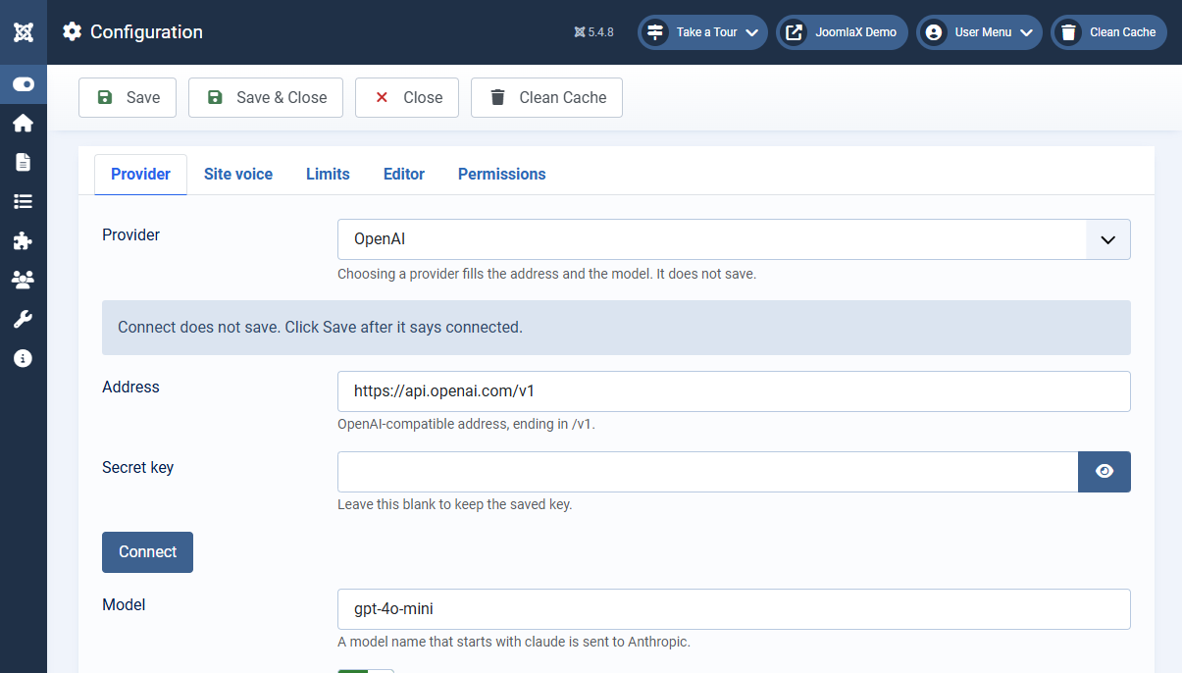Switch to the Permissions tab
1182x673 pixels.
[x=502, y=174]
